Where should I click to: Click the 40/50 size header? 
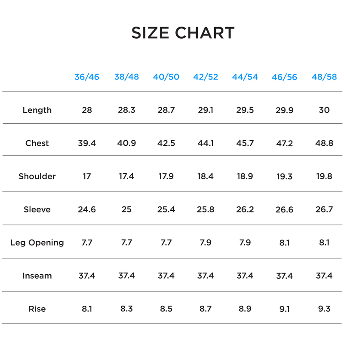click(x=166, y=77)
